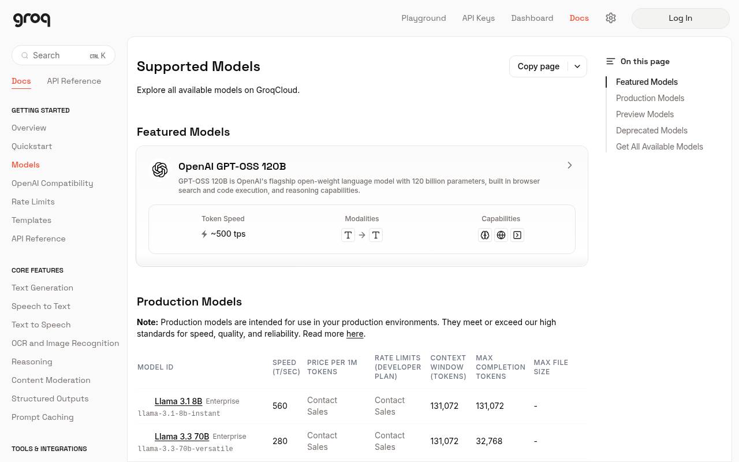Follow the "here" link in the note

tap(354, 334)
